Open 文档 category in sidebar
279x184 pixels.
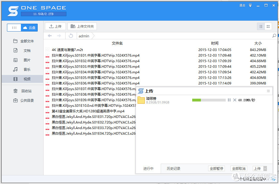22,50
